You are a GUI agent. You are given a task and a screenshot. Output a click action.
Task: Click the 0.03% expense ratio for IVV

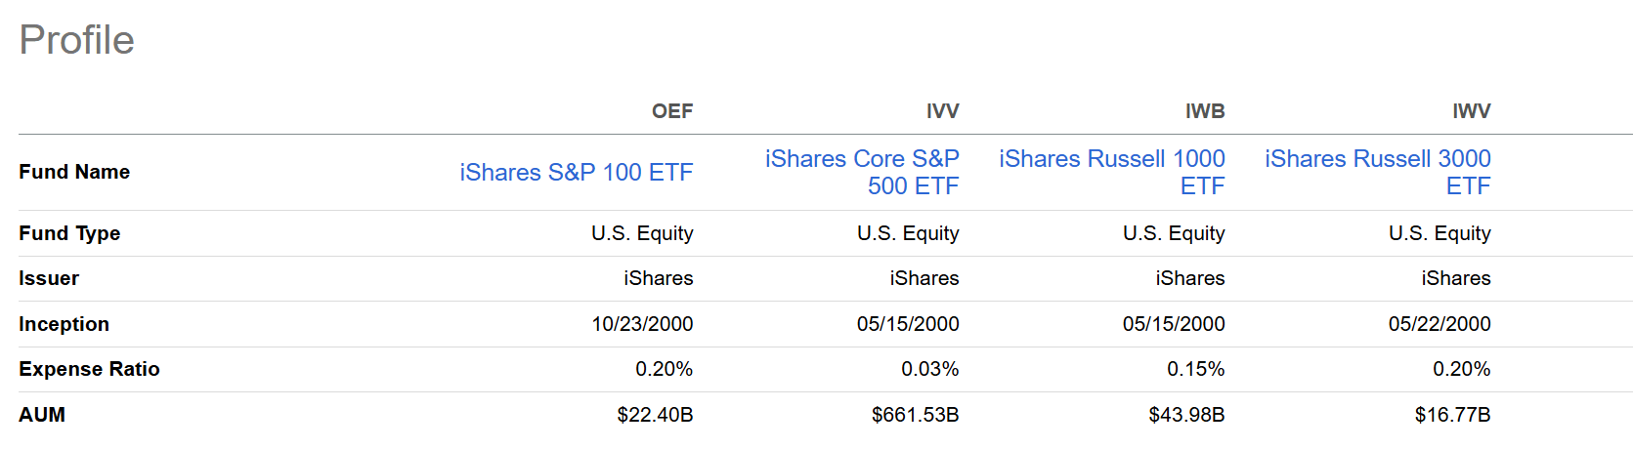click(x=929, y=369)
